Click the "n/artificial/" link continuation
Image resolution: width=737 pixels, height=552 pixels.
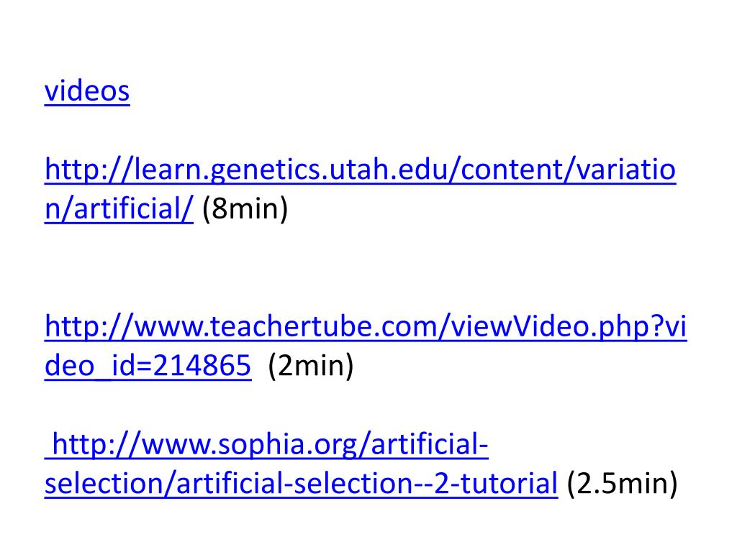119,208
